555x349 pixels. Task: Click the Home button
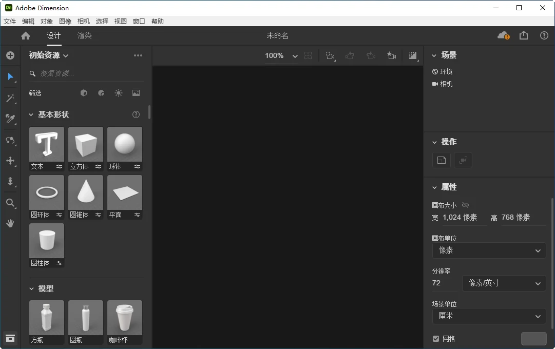pos(25,35)
